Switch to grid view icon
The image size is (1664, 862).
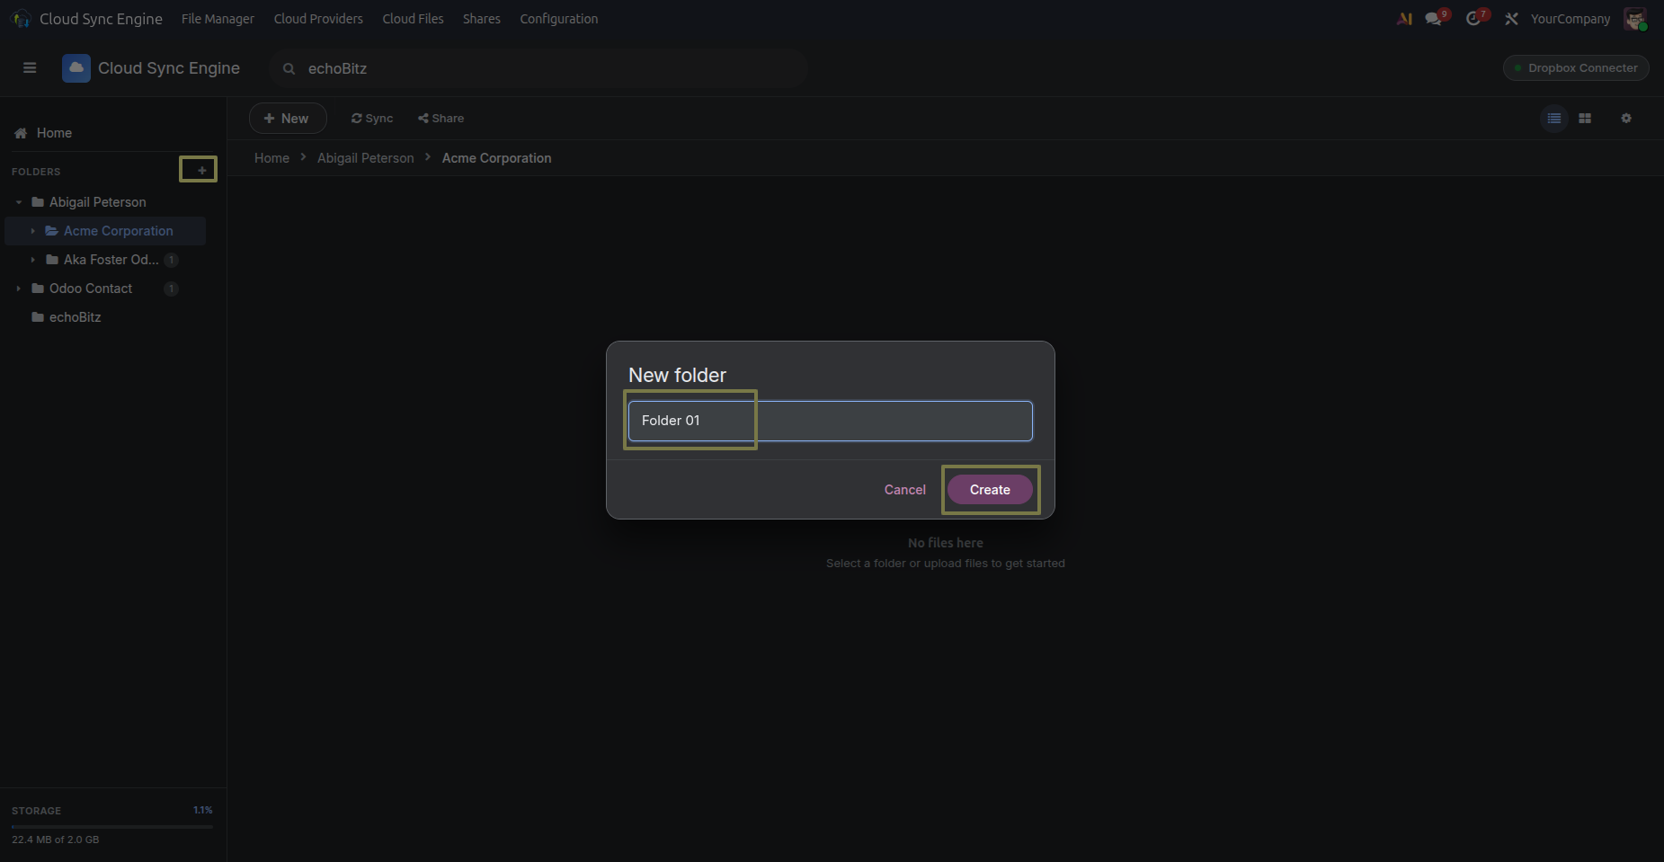pos(1585,119)
